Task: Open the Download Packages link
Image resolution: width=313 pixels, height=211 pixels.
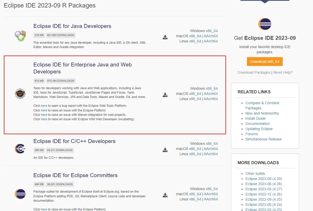Action: point(254,72)
